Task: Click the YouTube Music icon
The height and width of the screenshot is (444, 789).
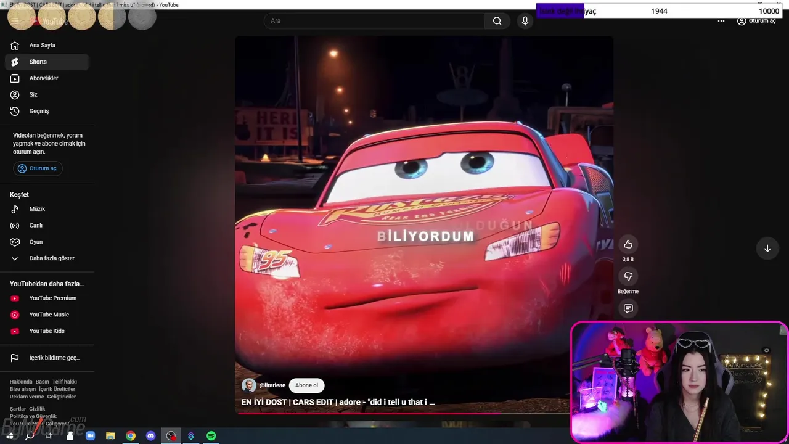Action: 15,314
